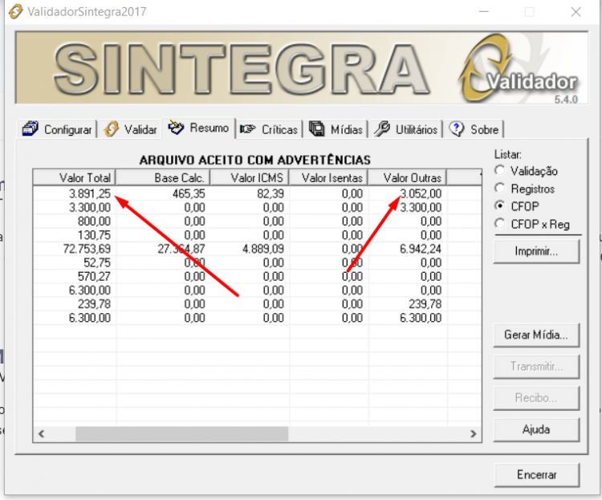
Task: Click the Mídias disks icon
Action: 317,129
